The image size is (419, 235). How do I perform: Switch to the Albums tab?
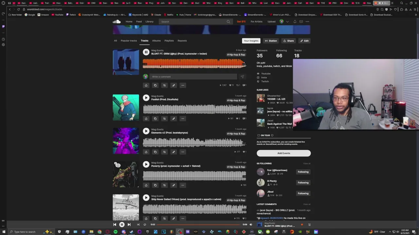click(x=156, y=41)
